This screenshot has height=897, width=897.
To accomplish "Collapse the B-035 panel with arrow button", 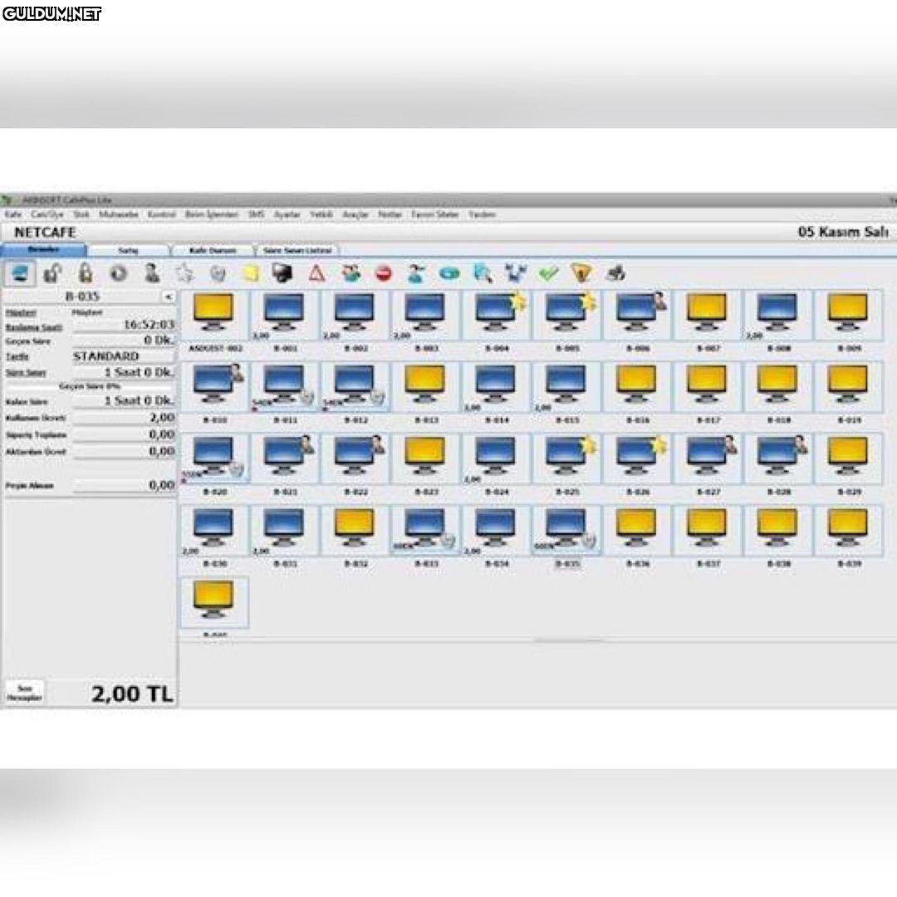I will click(167, 296).
